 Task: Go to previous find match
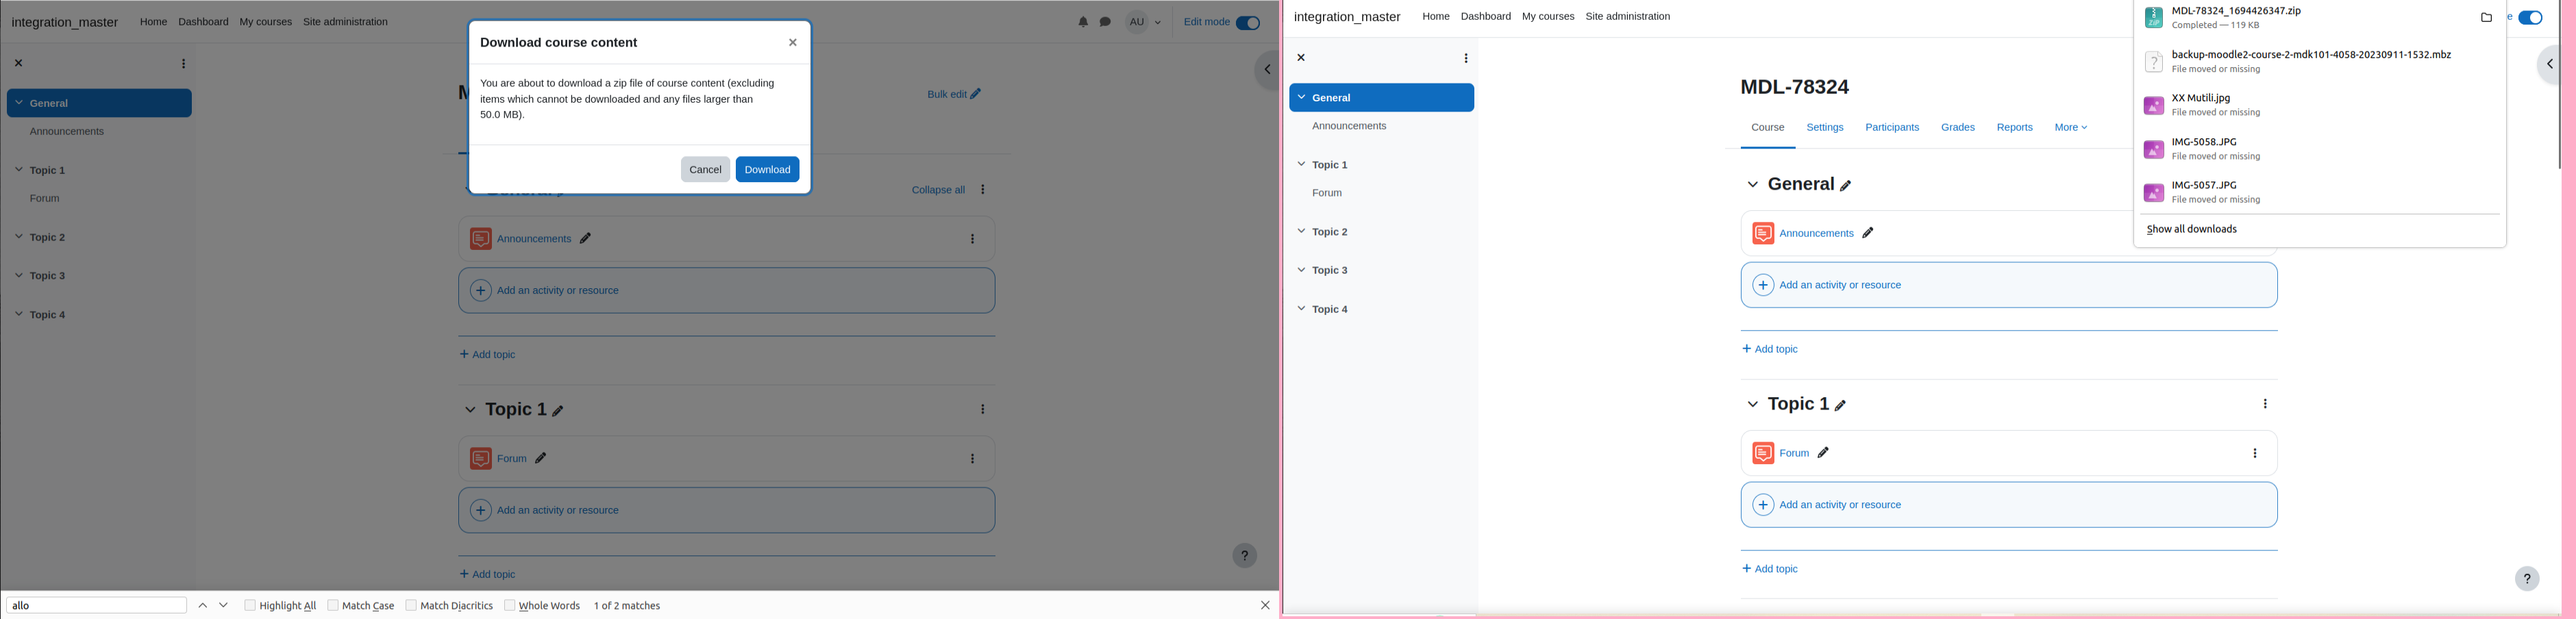[203, 606]
